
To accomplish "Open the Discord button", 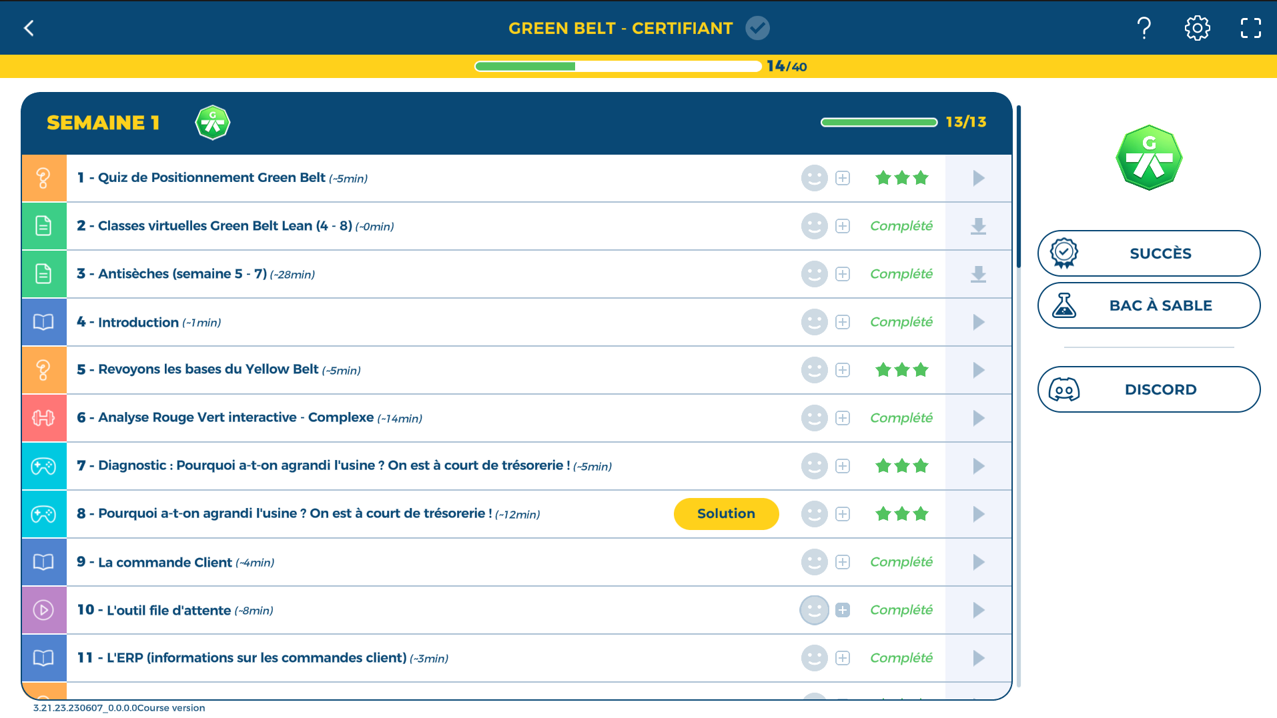I will click(x=1148, y=389).
